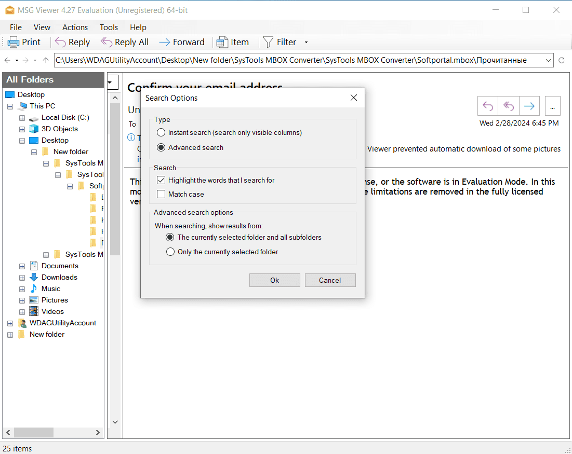The width and height of the screenshot is (572, 454).
Task: Click the Print toolbar icon
Action: [14, 42]
